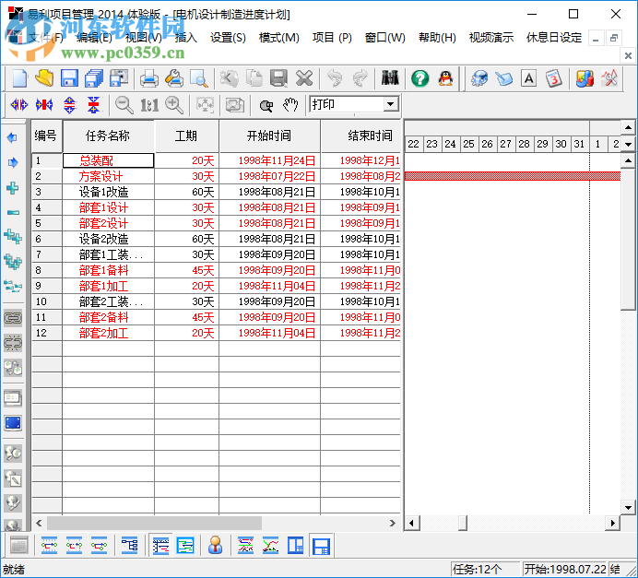This screenshot has width=638, height=578.
Task: Open Print Preview magnifier page icon
Action: 199,78
